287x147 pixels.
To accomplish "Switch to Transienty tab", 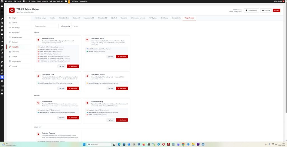I will point(124,18).
